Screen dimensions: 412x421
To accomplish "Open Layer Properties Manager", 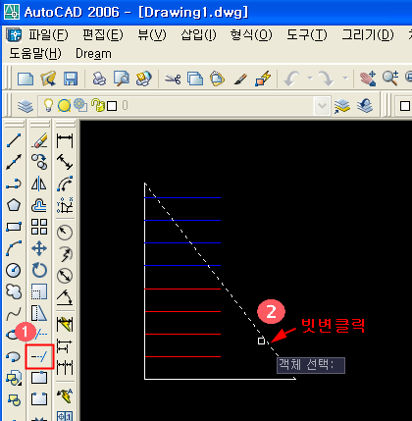I will click(26, 106).
